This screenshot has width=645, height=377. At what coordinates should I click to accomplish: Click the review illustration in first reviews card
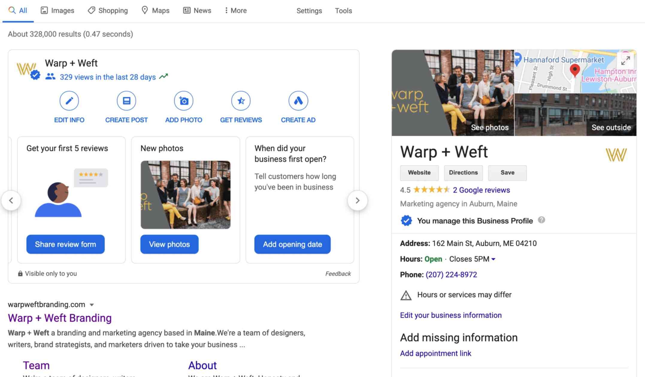pos(71,193)
